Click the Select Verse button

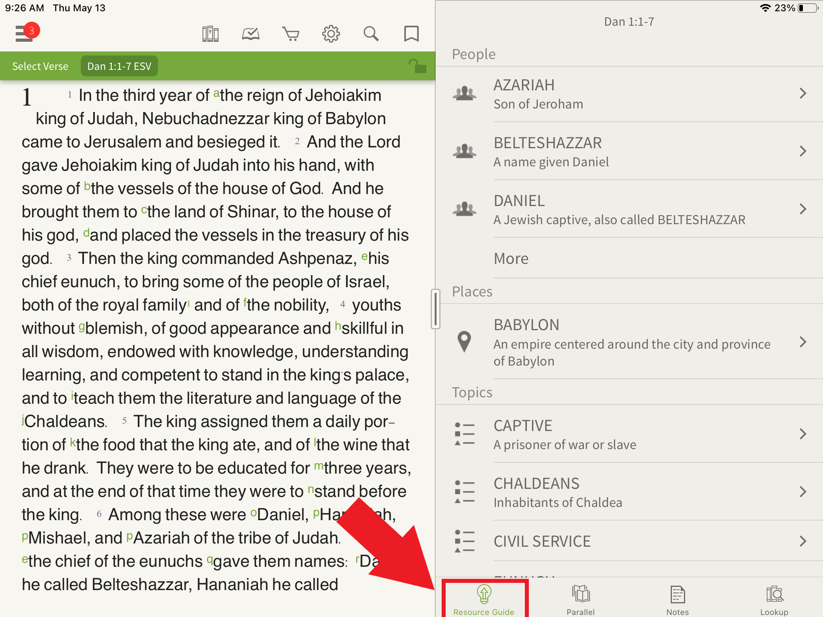click(x=40, y=66)
